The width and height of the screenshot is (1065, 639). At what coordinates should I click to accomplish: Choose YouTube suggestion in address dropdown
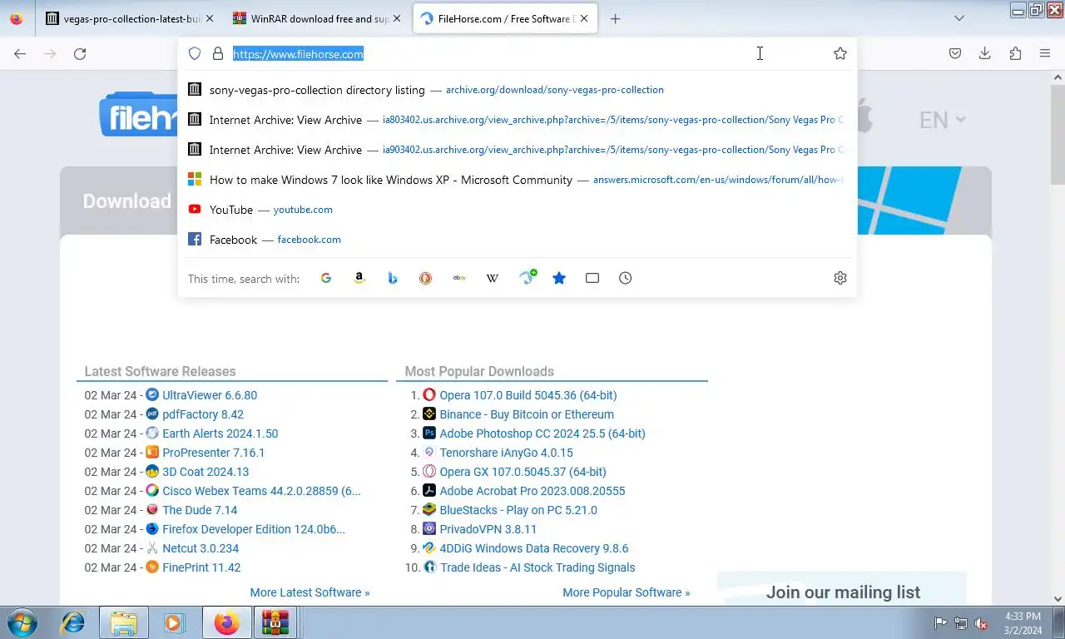pos(517,210)
